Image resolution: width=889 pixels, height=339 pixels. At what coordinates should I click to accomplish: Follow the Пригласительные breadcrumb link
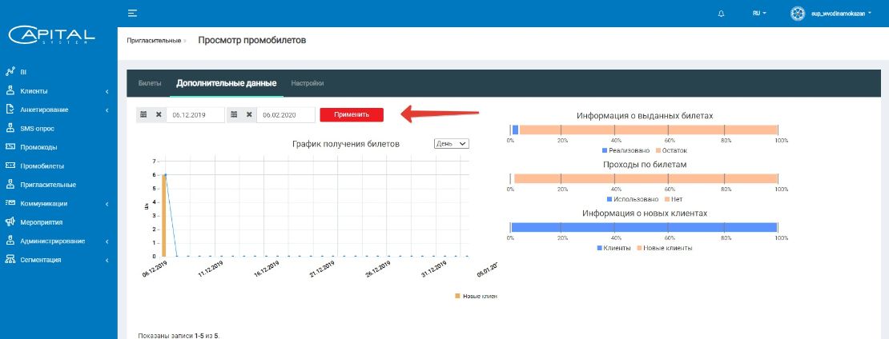click(x=154, y=41)
